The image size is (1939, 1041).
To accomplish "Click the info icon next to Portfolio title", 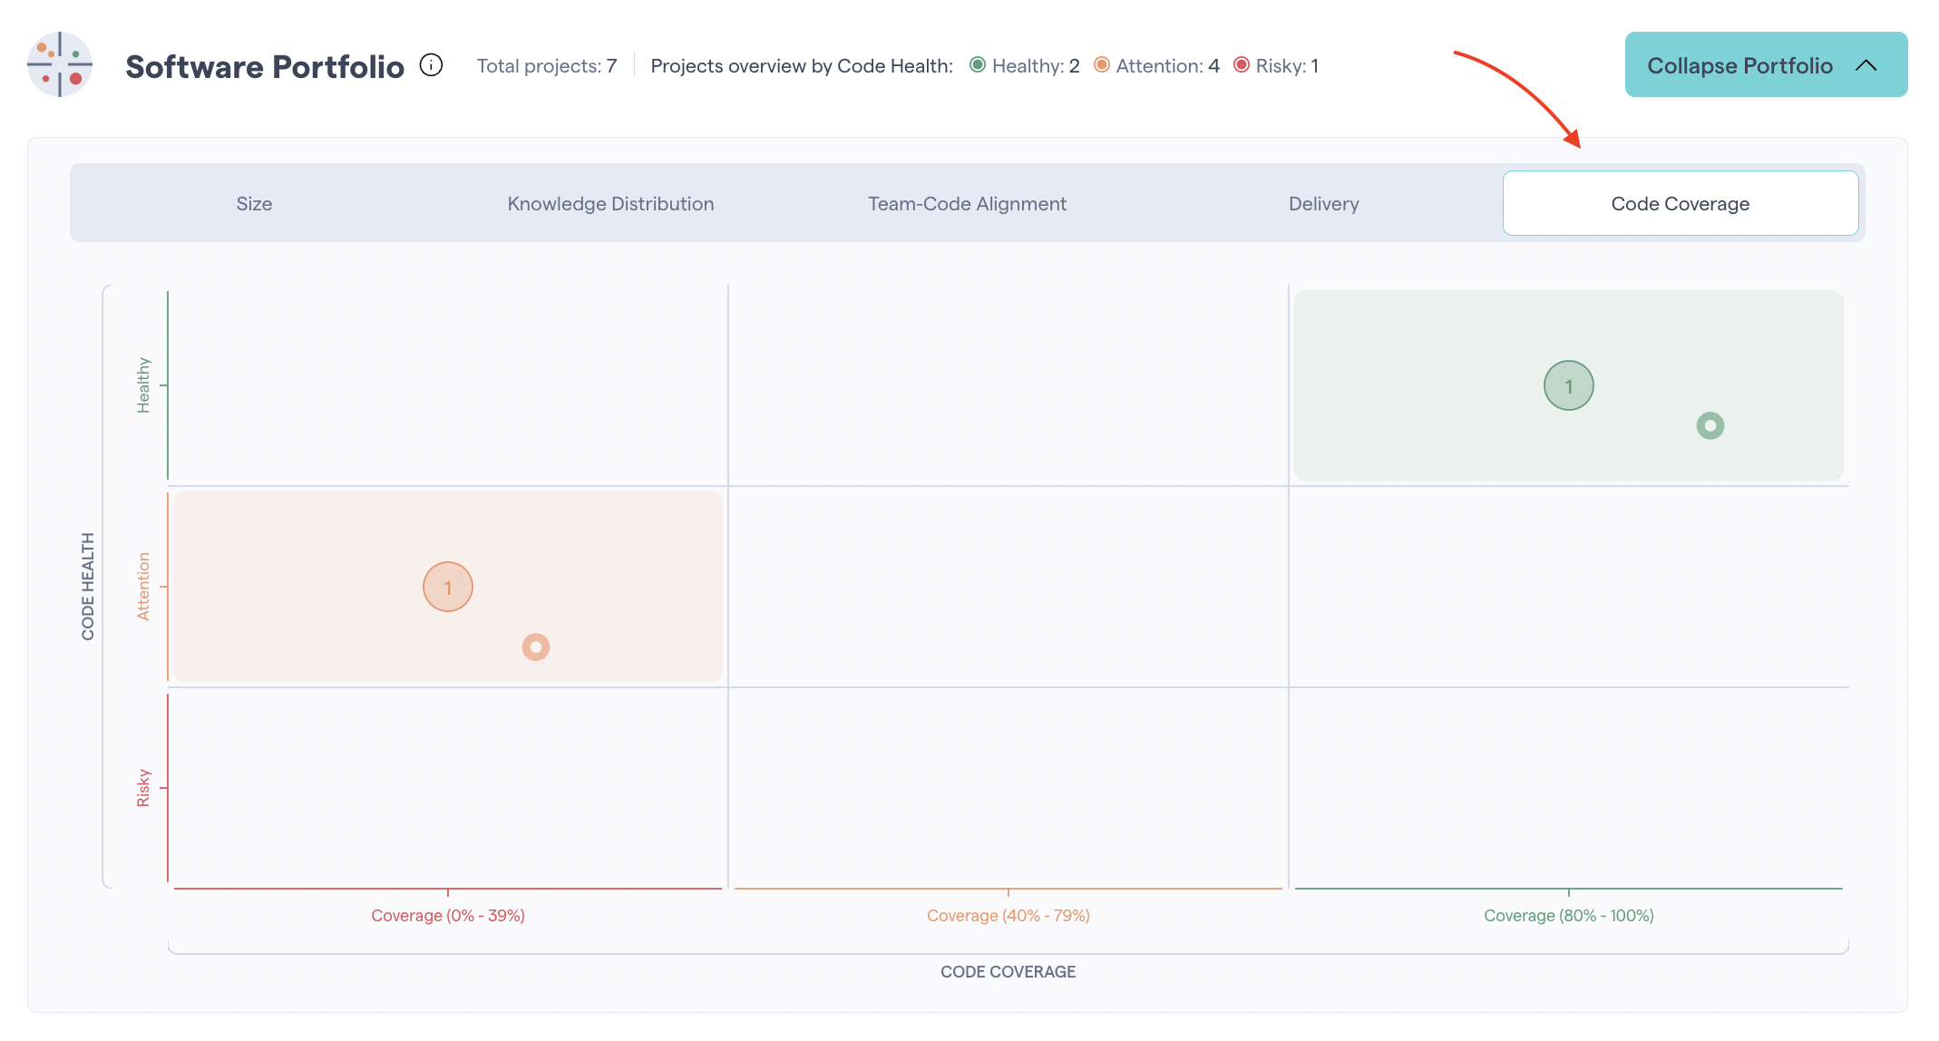I will [x=434, y=65].
